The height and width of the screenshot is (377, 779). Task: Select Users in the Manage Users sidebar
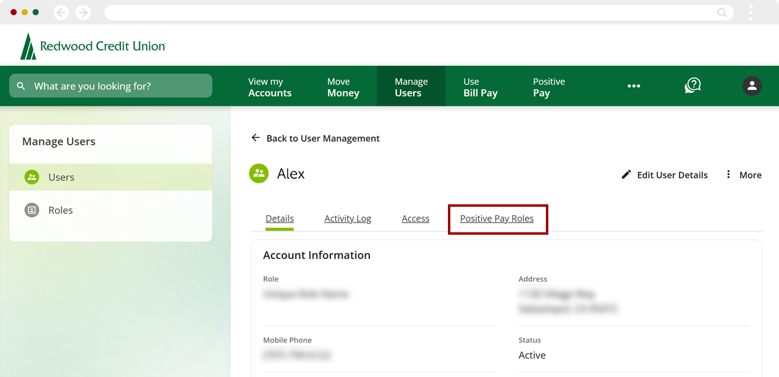click(x=111, y=177)
